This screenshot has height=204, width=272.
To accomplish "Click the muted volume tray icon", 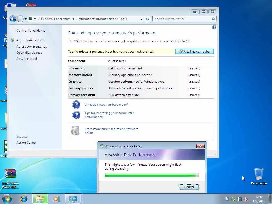I will (x=246, y=199).
